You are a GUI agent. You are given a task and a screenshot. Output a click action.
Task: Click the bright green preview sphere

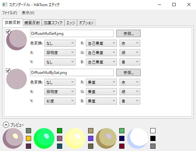coord(44,138)
